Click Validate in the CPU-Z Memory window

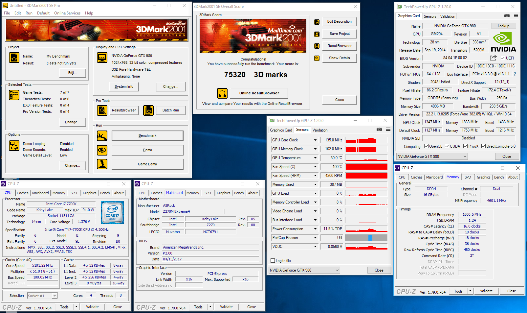click(x=486, y=291)
